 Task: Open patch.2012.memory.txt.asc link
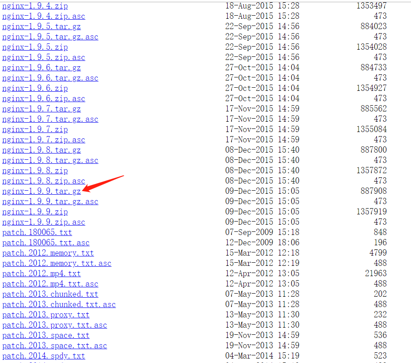pos(56,263)
